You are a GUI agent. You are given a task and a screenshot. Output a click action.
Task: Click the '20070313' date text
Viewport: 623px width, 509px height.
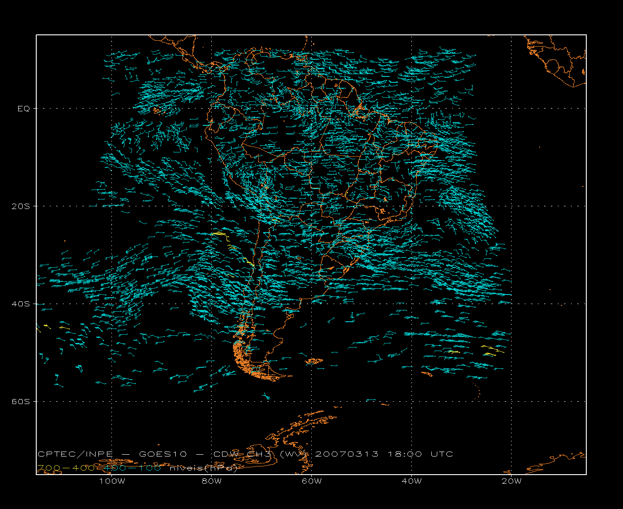[x=347, y=454]
